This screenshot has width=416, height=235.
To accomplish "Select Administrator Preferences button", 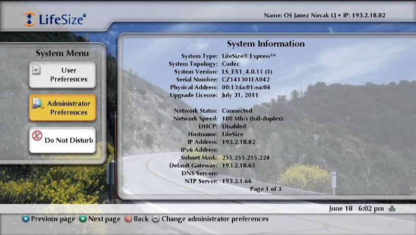I will coord(63,108).
